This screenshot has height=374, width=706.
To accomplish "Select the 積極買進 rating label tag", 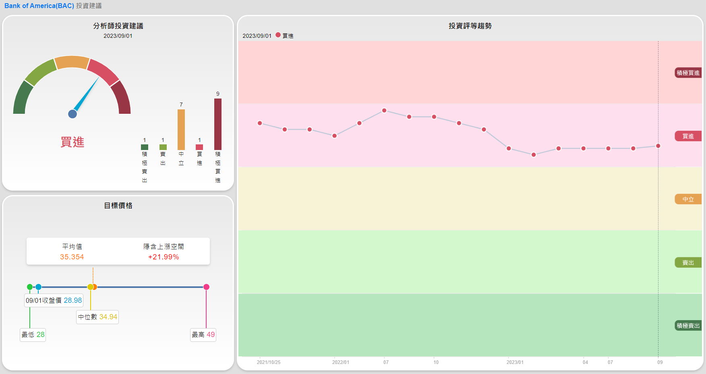I will pos(688,73).
